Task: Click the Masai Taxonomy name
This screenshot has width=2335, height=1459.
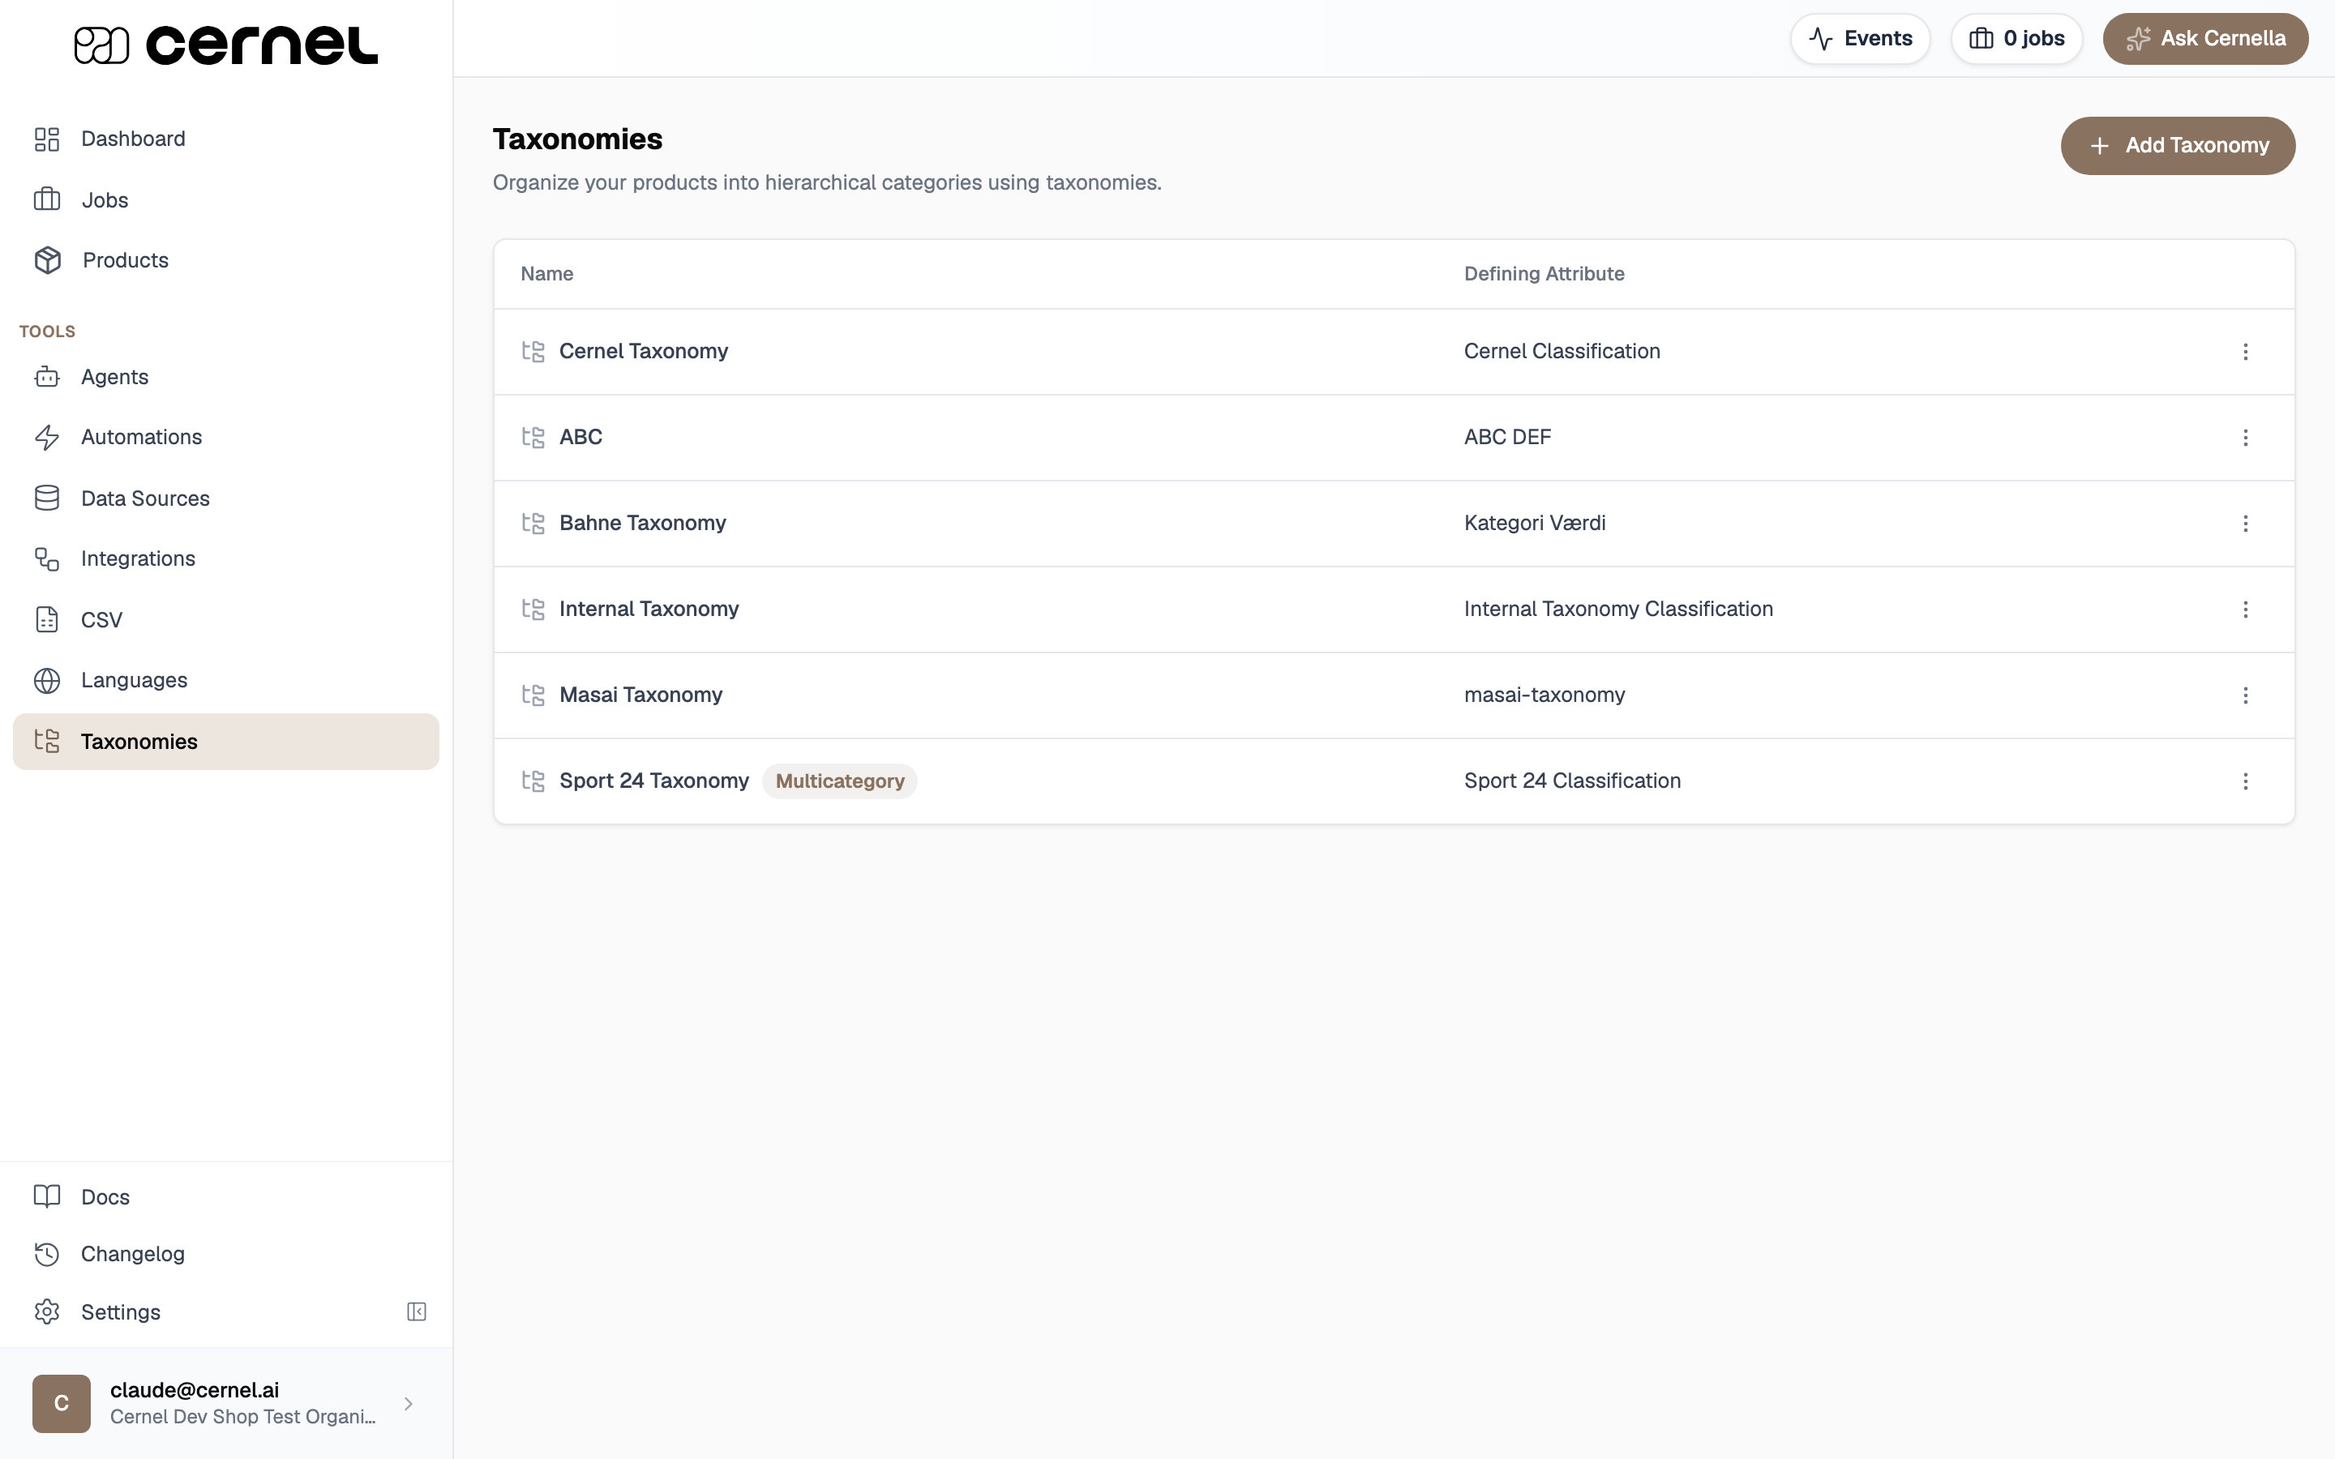Action: click(641, 695)
